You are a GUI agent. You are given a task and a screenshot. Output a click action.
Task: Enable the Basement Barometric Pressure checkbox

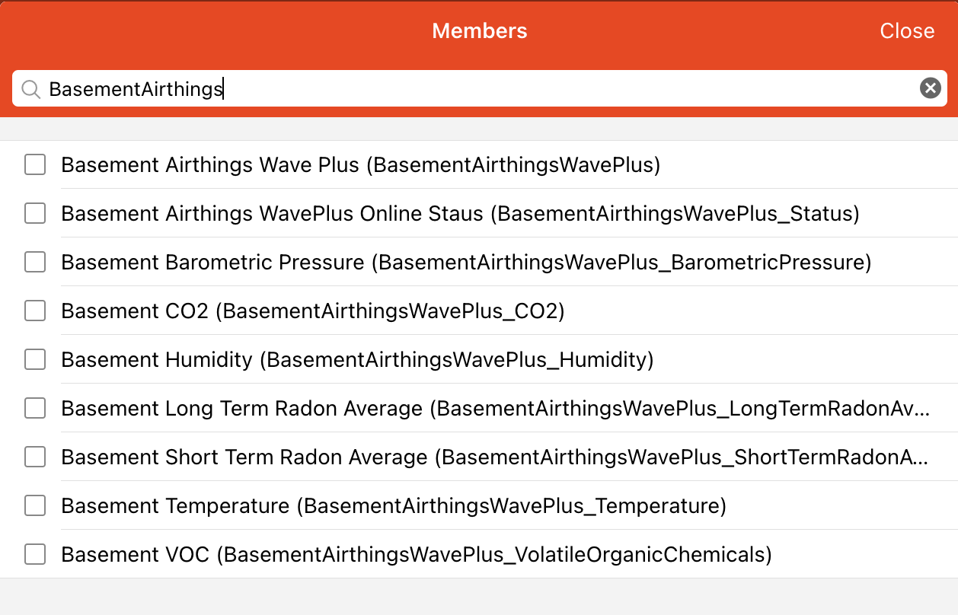pyautogui.click(x=35, y=262)
